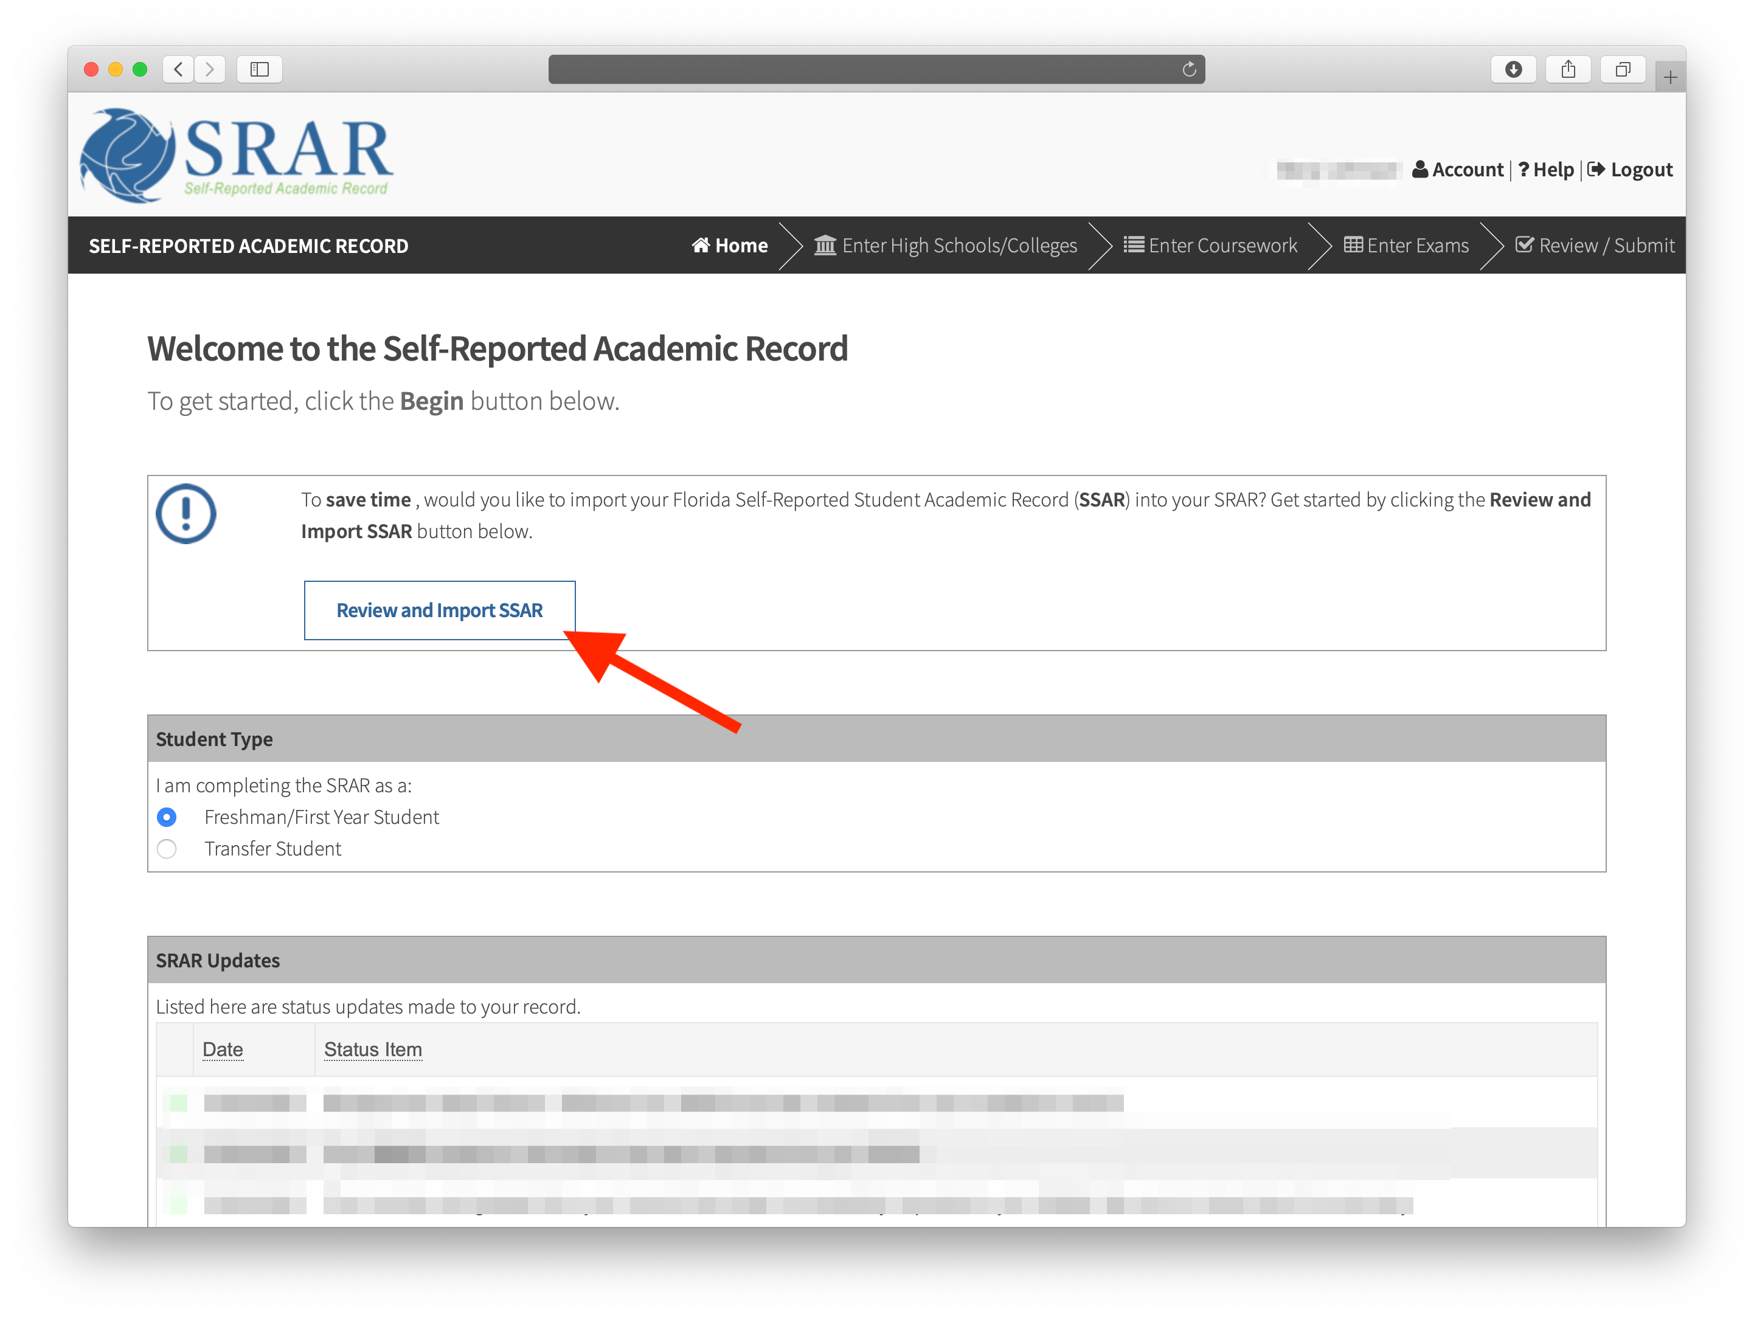Image resolution: width=1754 pixels, height=1317 pixels.
Task: Click the downloads icon in the browser toolbar
Action: 1514,69
